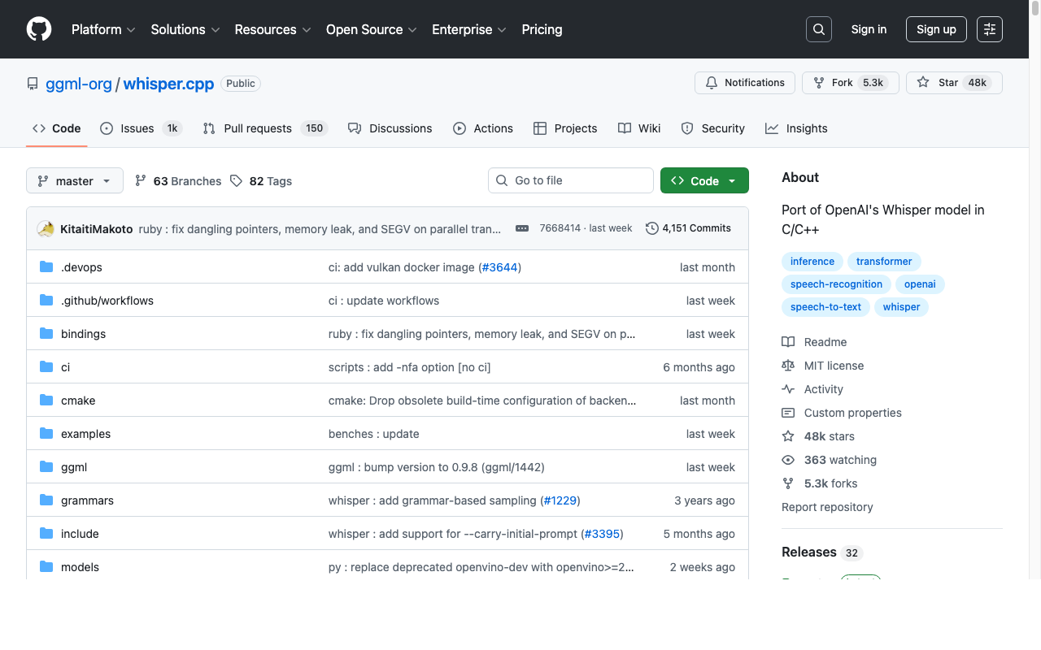Click the search icon in the header
This screenshot has width=1041, height=650.
818,28
